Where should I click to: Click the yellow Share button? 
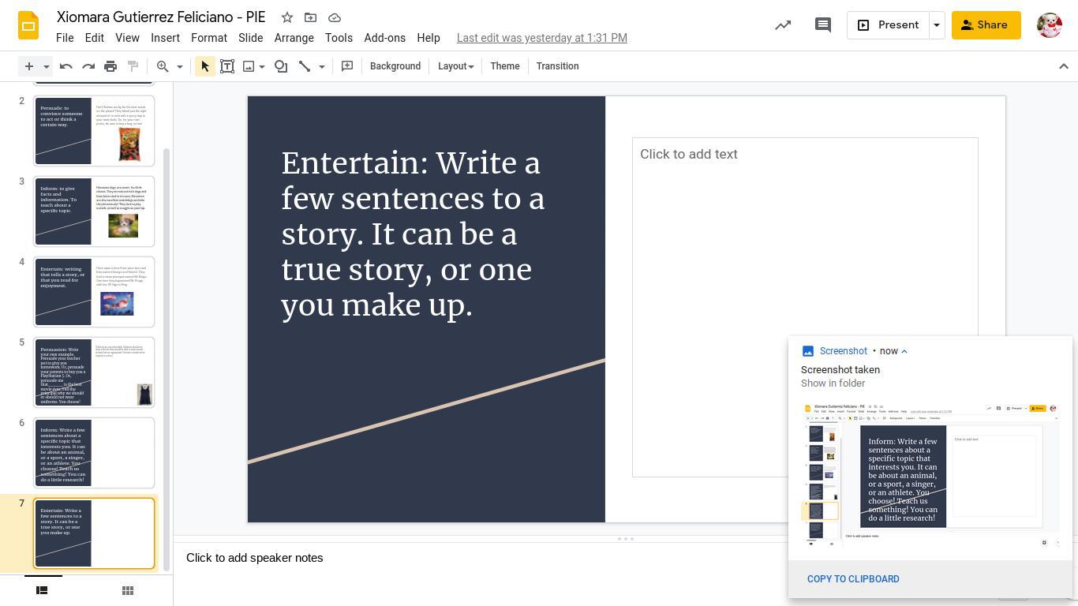[985, 25]
